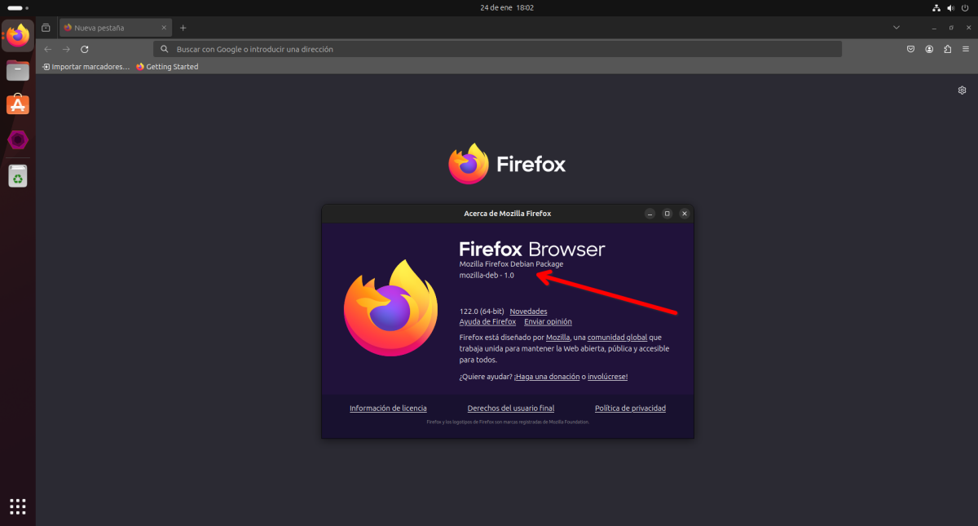Open the comunidad global link
The width and height of the screenshot is (978, 526).
pos(617,338)
